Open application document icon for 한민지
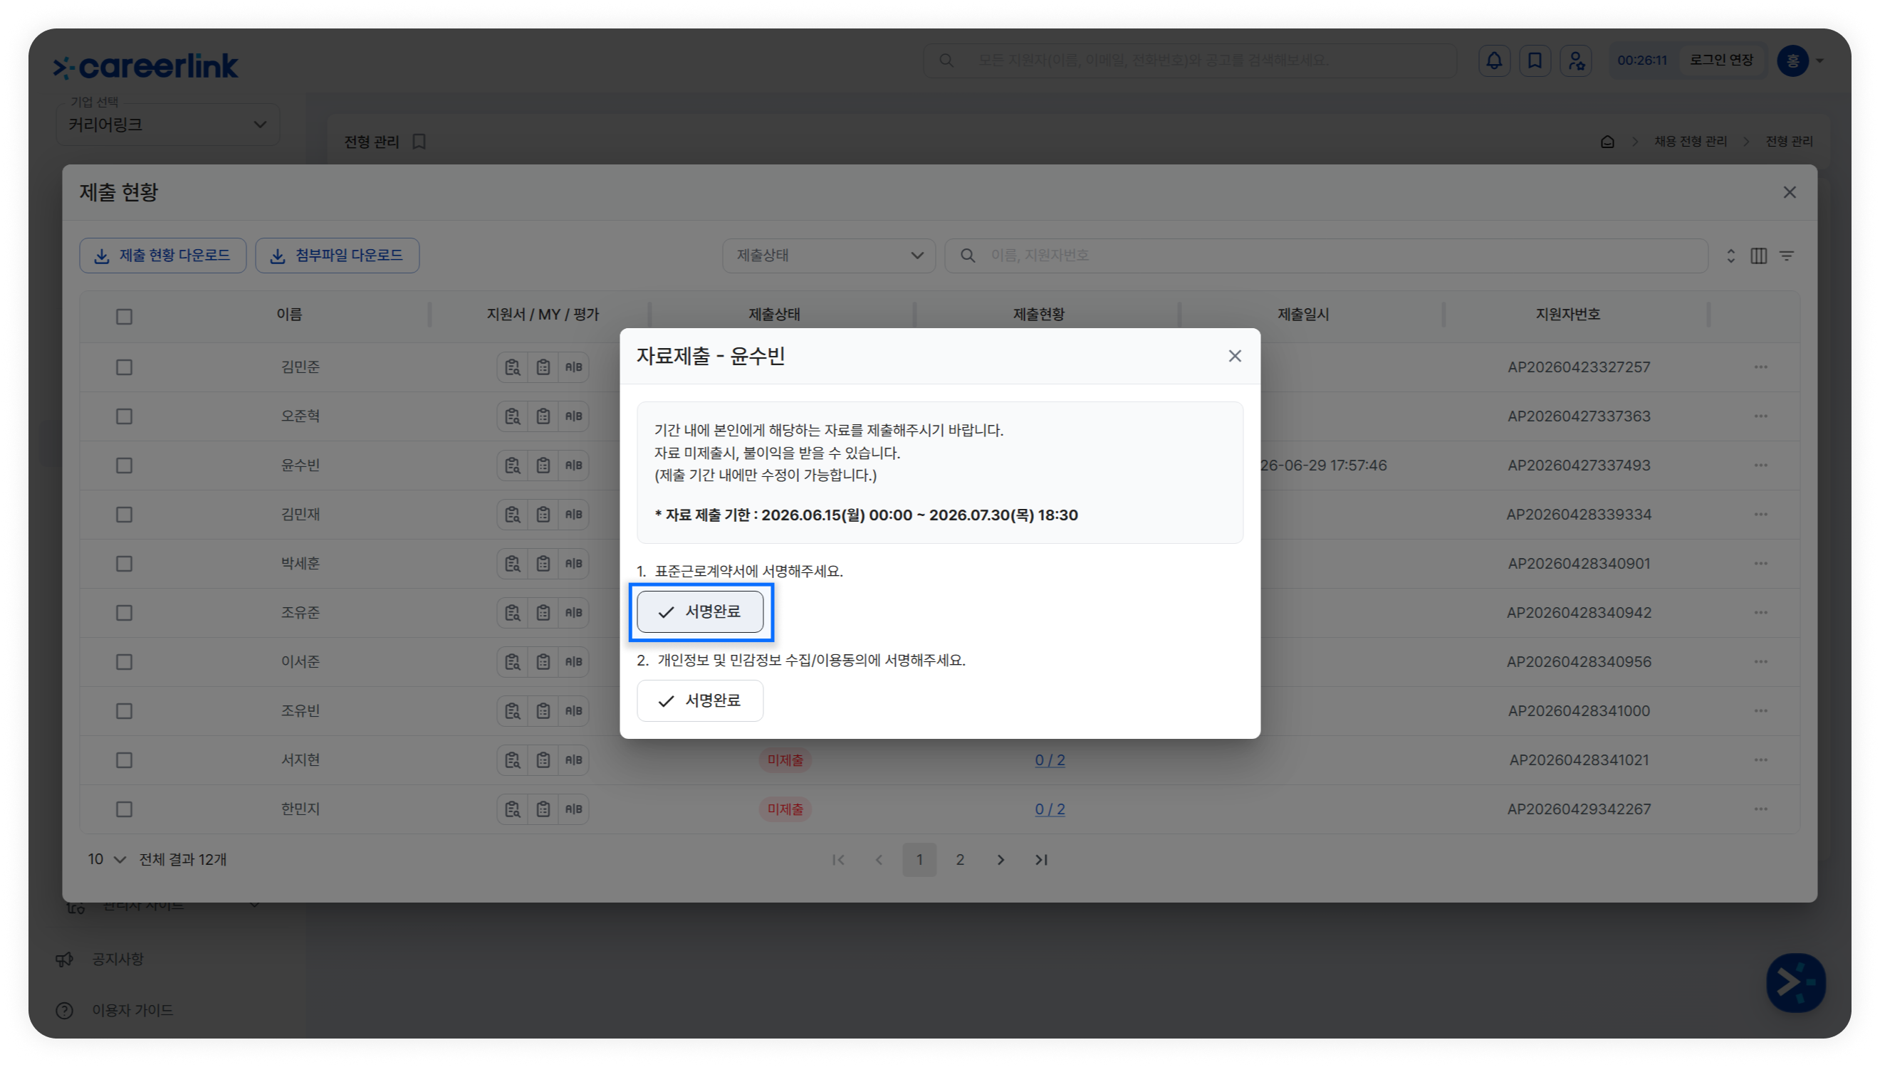 (512, 809)
